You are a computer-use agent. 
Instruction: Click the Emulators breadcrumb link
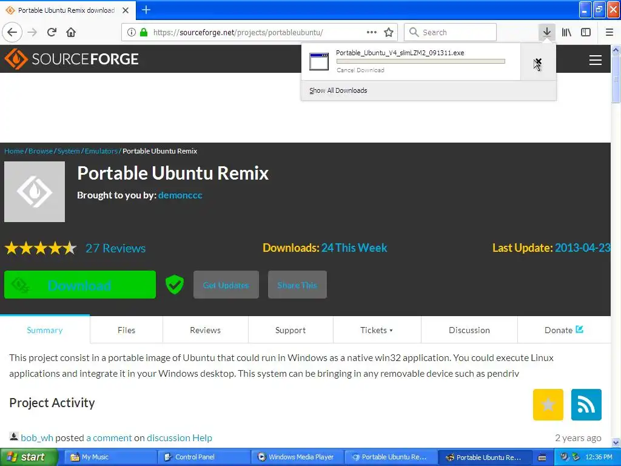click(101, 151)
